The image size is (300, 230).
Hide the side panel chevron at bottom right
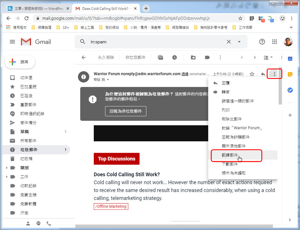pyautogui.click(x=290, y=220)
